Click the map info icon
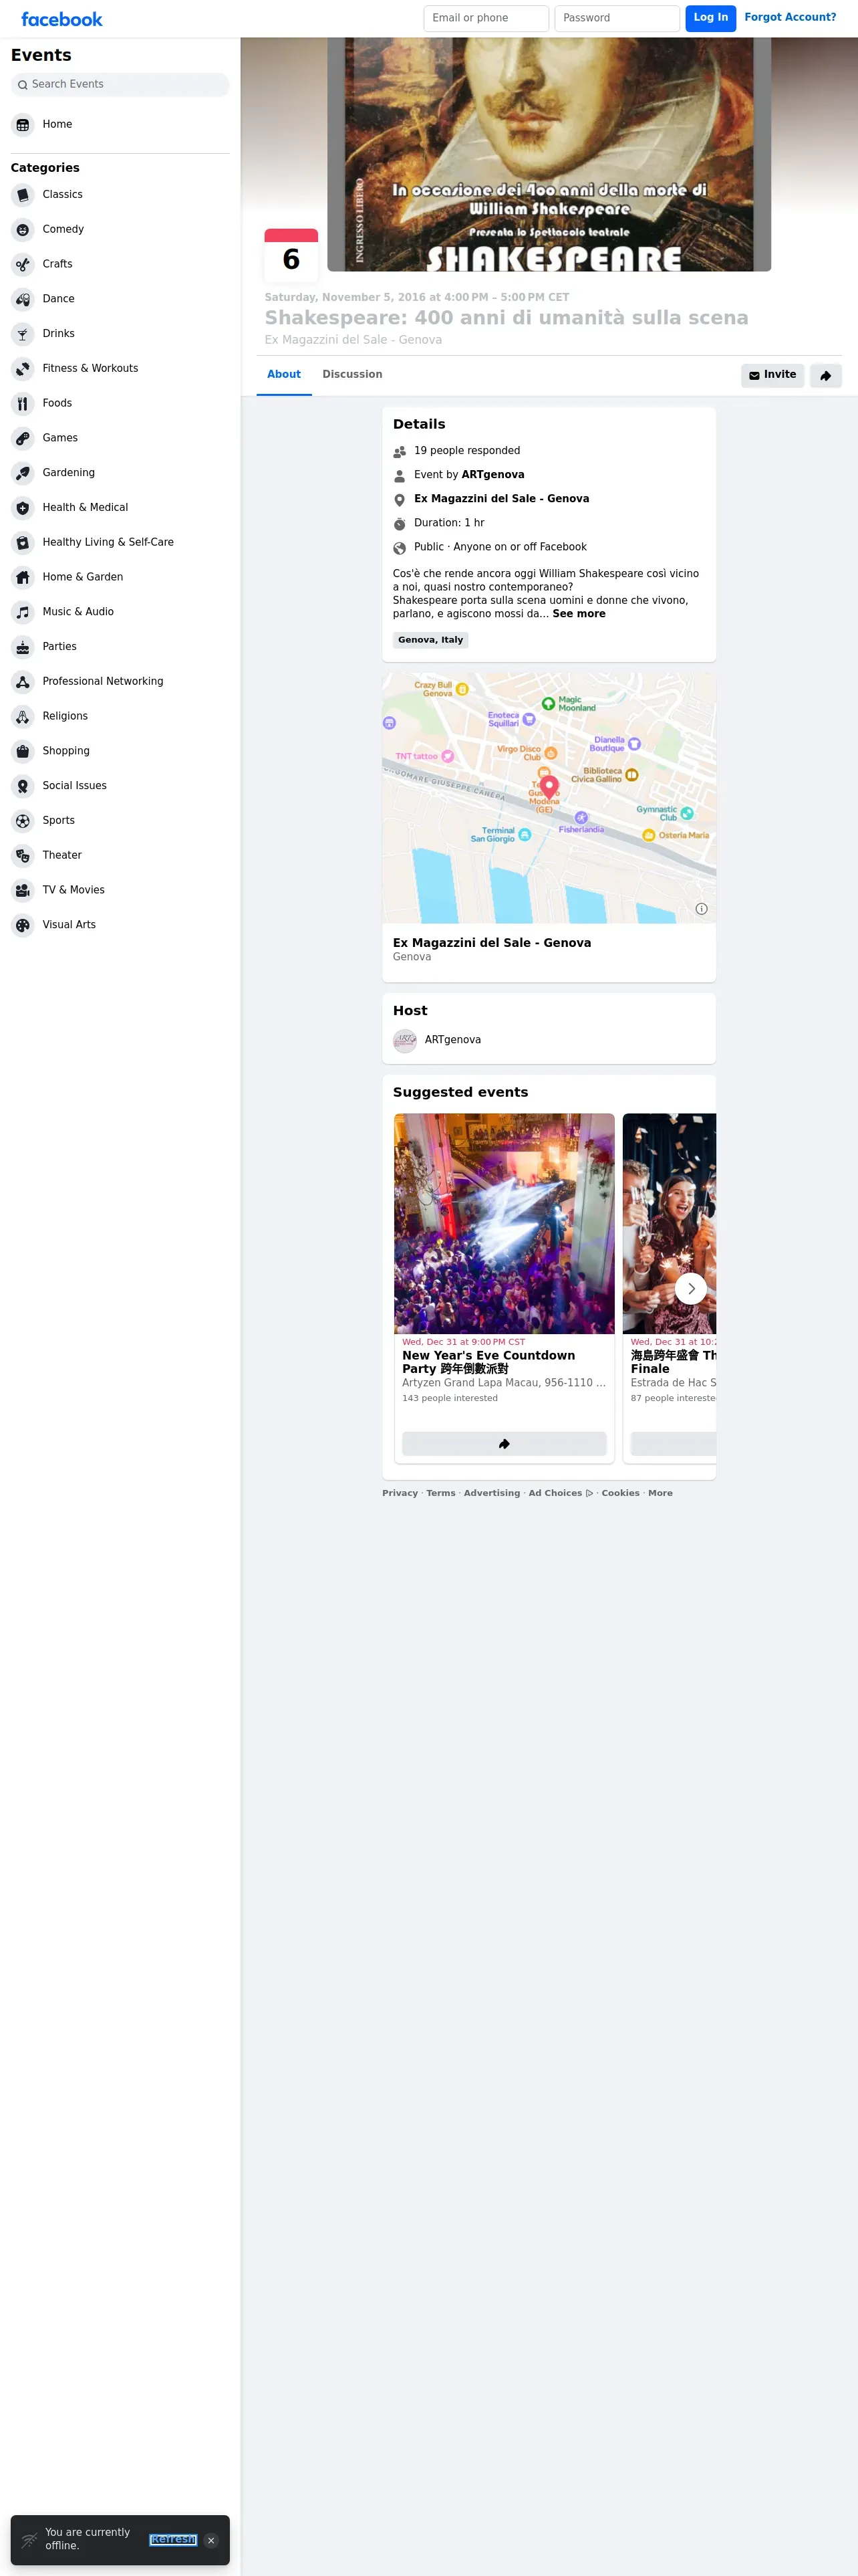The image size is (858, 2576). pos(701,909)
